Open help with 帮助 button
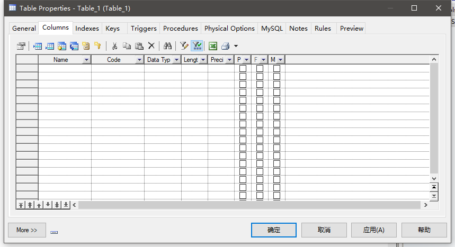The width and height of the screenshot is (455, 247). pos(424,230)
